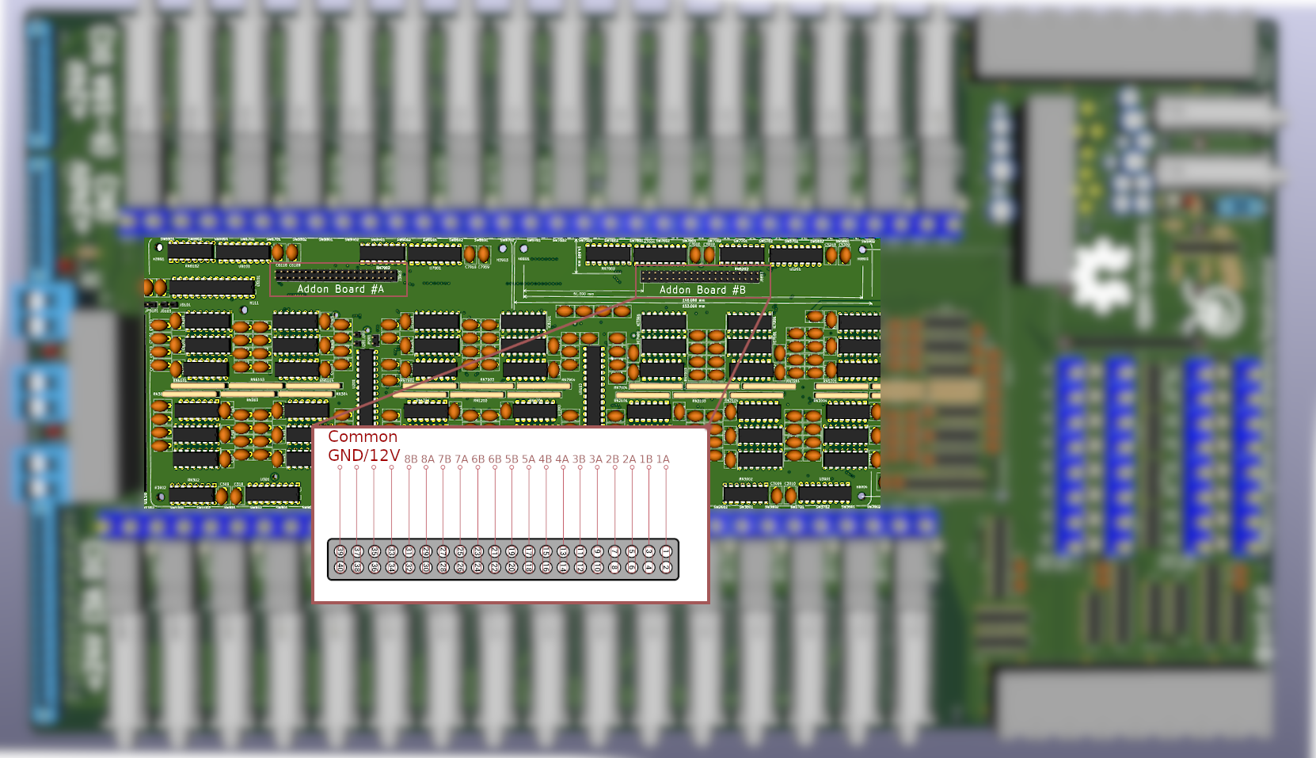Select the 4B pin label
This screenshot has width=1316, height=758.
(x=546, y=459)
